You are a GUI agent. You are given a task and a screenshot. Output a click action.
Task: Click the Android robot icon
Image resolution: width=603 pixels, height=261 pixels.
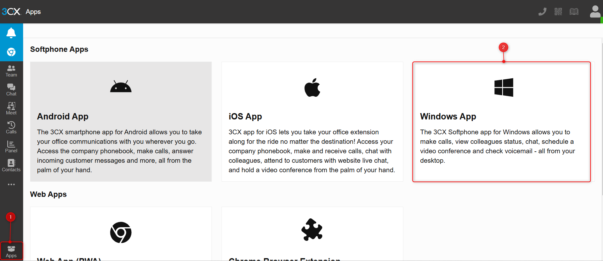coord(121,86)
